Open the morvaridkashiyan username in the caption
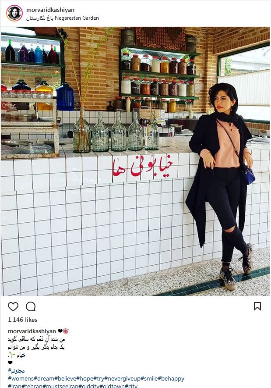Image resolution: width=271 pixels, height=388 pixels. pos(32,331)
